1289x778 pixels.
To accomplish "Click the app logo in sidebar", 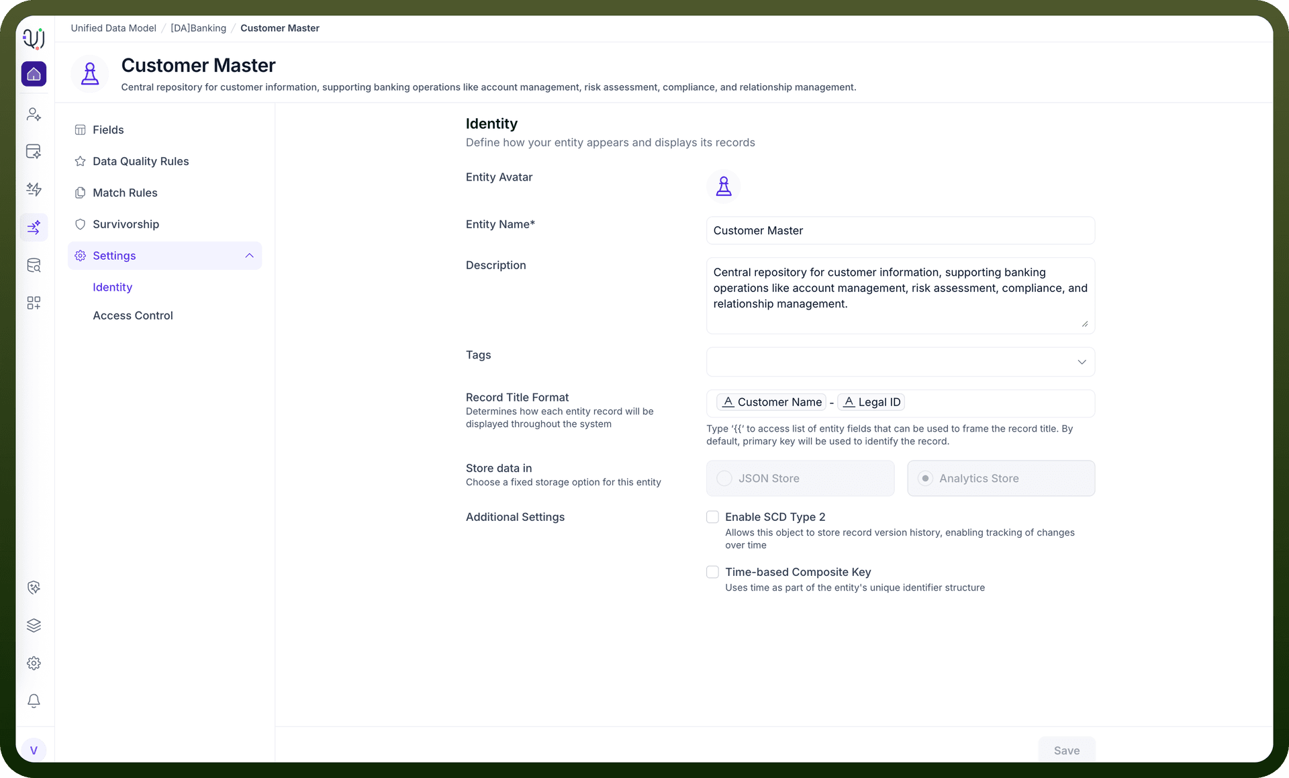I will pyautogui.click(x=34, y=38).
